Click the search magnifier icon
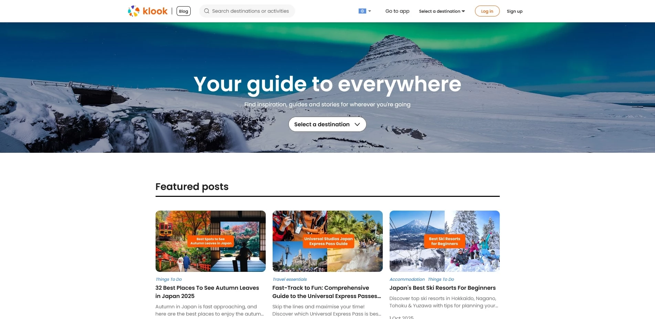This screenshot has width=655, height=319. [x=207, y=11]
